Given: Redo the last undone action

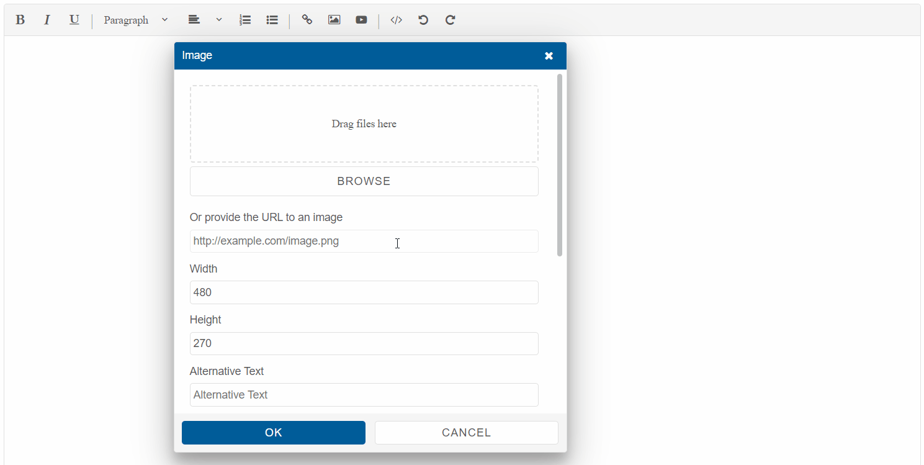Looking at the screenshot, I should tap(451, 20).
